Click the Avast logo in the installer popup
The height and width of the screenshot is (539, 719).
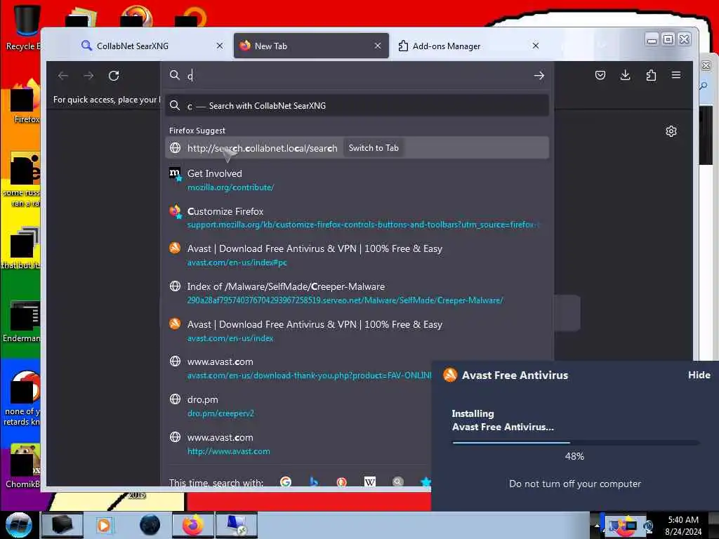[450, 375]
